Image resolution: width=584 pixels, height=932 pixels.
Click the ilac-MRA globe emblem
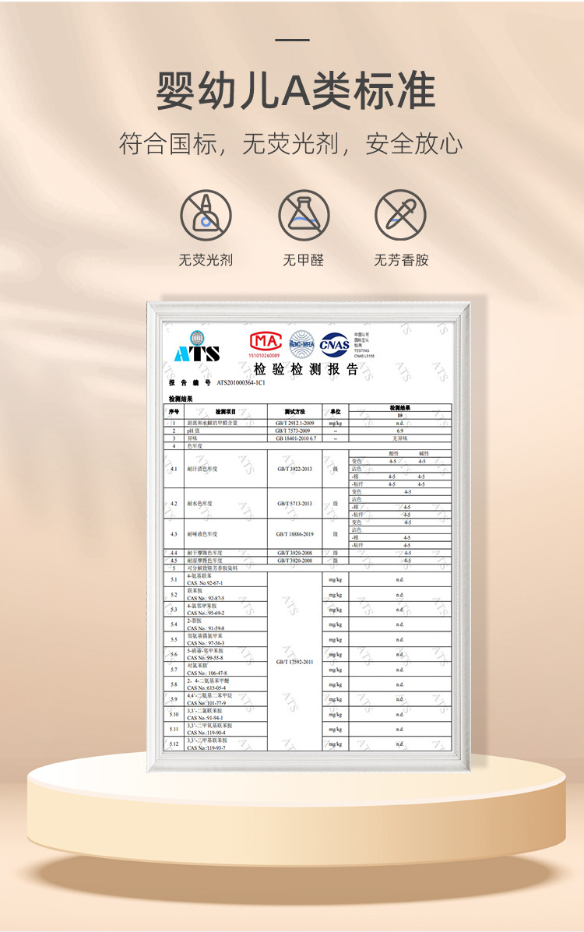click(301, 344)
